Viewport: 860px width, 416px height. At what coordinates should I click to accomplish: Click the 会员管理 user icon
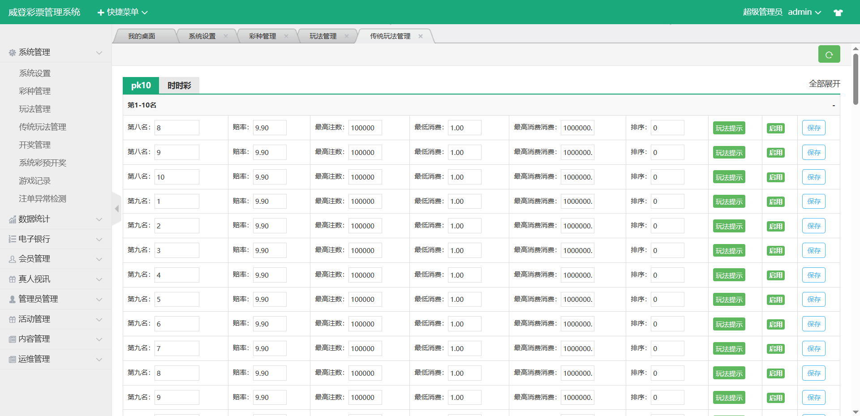(x=13, y=259)
